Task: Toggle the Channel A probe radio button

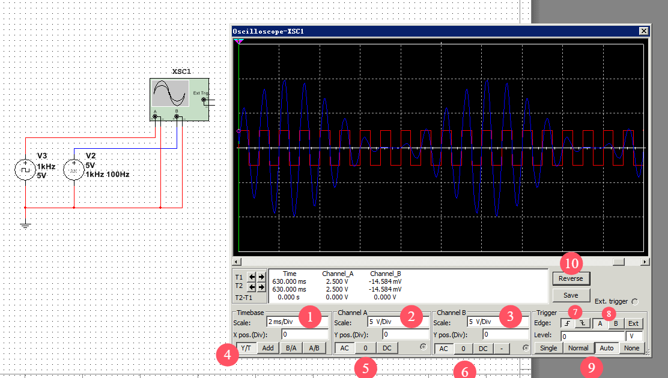Action: pos(423,347)
